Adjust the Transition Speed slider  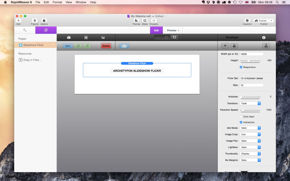point(250,110)
